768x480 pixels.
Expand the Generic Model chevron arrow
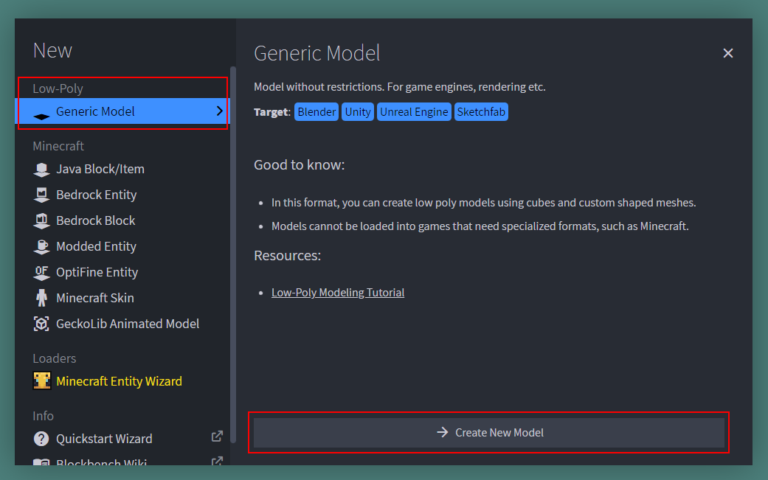[x=219, y=111]
